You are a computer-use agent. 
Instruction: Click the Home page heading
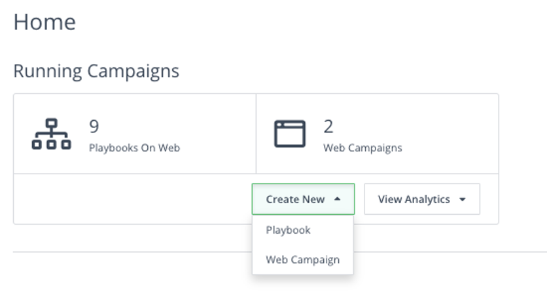[44, 22]
